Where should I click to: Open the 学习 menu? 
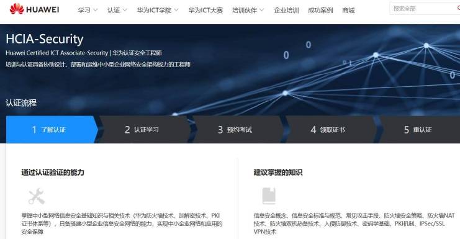tap(84, 11)
